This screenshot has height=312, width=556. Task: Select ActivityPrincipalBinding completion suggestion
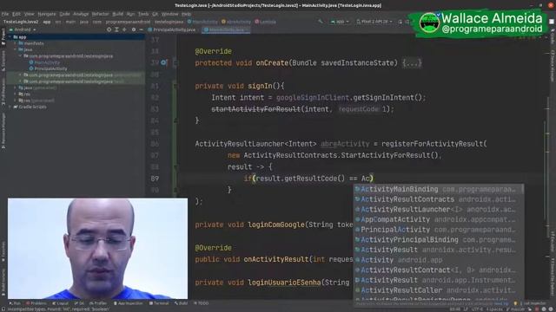(439, 240)
